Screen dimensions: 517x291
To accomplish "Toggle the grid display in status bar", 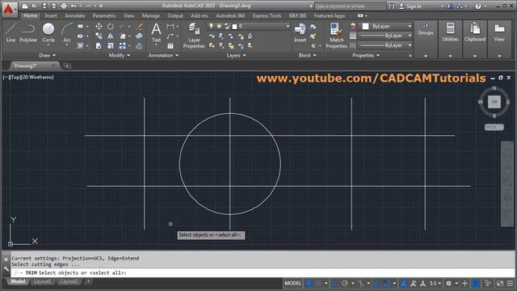I will click(309, 283).
